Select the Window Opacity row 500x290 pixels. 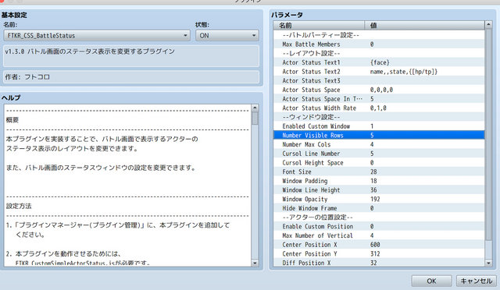tap(379, 199)
